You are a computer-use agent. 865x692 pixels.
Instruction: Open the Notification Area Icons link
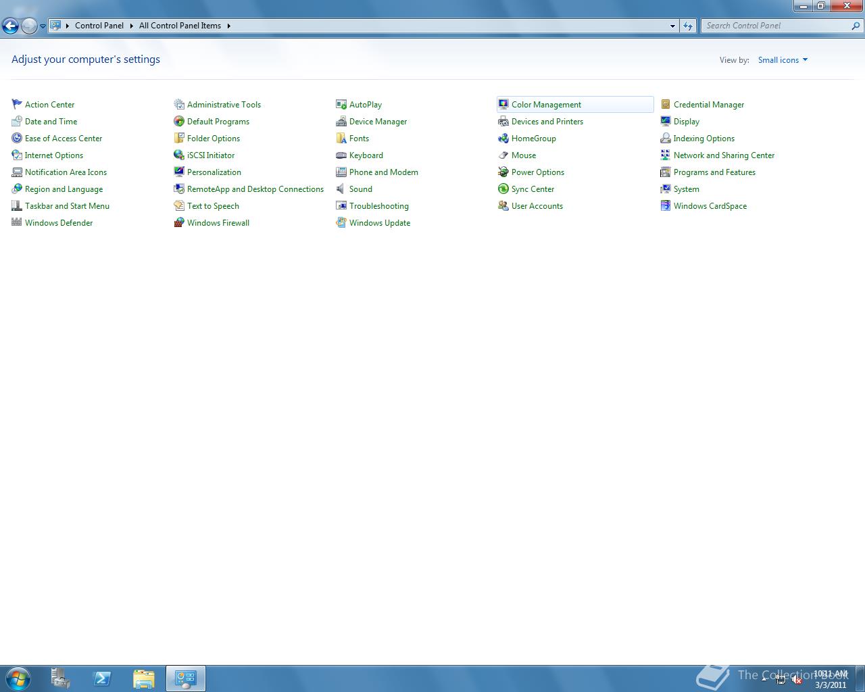[66, 172]
